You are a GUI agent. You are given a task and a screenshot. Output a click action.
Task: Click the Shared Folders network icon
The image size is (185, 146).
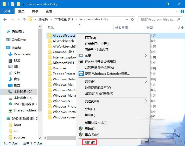(x=10, y=111)
